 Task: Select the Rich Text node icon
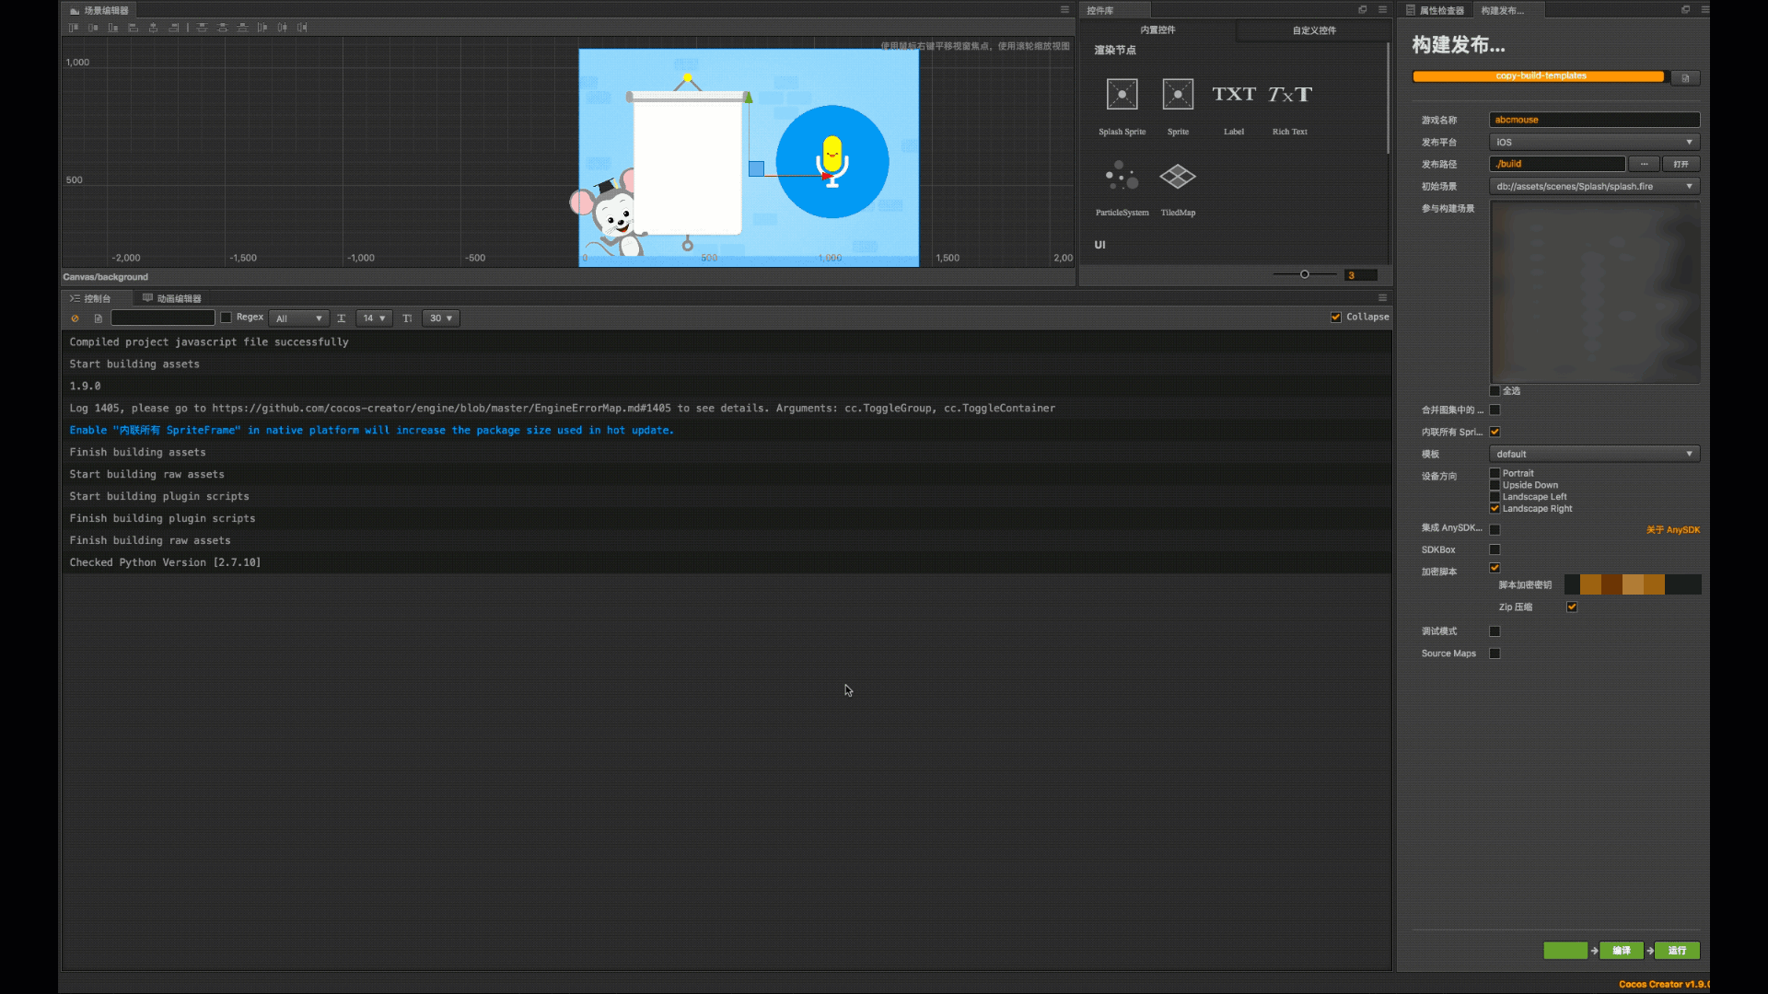click(x=1289, y=95)
